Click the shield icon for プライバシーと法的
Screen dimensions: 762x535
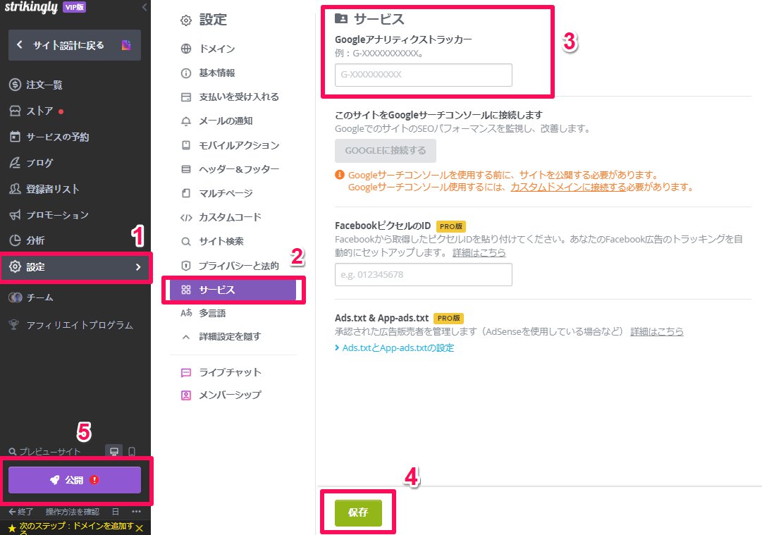(186, 265)
